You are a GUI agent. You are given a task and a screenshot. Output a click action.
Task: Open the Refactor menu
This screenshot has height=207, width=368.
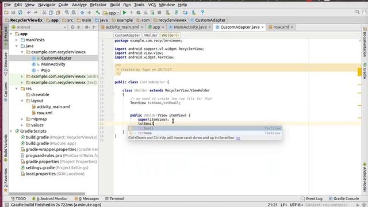click(98, 5)
